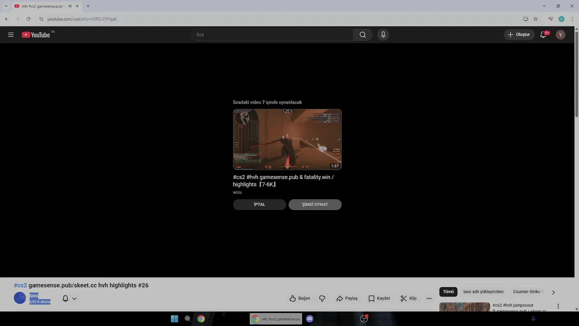Image resolution: width=579 pixels, height=326 pixels.
Task: Open the jumpscout sidebar video thumbnail
Action: pyautogui.click(x=465, y=307)
